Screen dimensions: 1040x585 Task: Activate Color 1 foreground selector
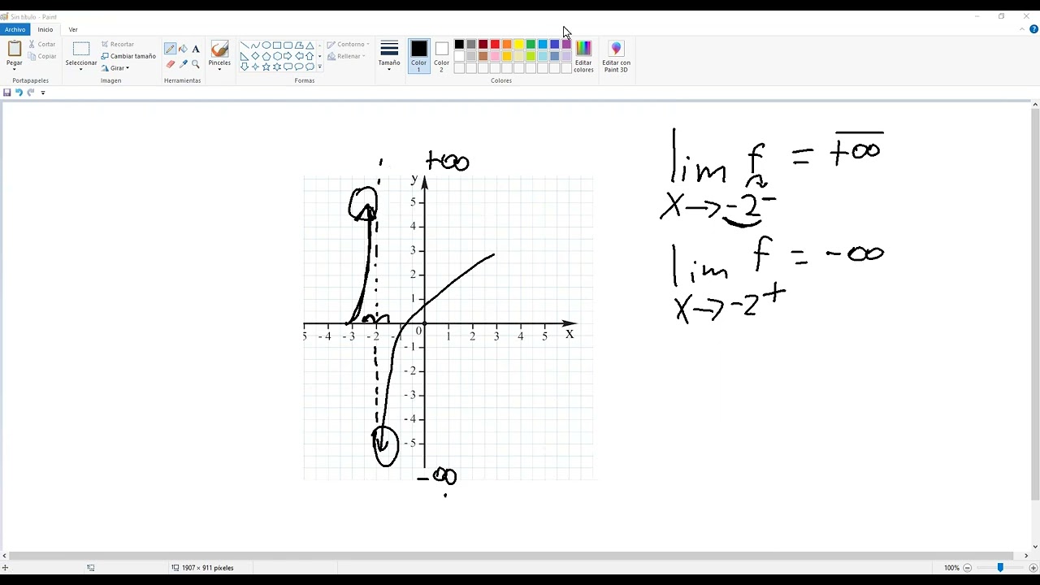tap(418, 56)
